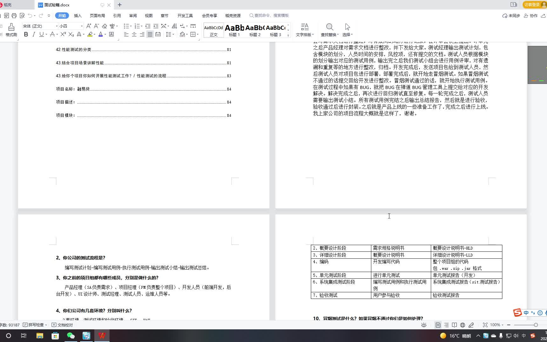Click the 协作 collaborate button

pyautogui.click(x=531, y=16)
